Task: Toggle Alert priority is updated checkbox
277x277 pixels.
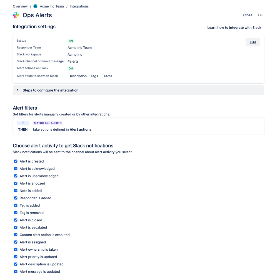Action: 16,257
